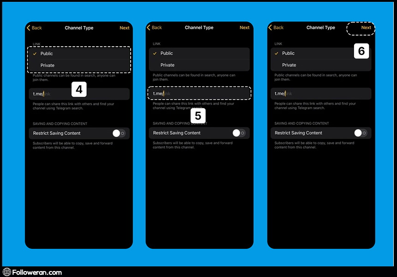Image resolution: width=397 pixels, height=277 pixels.
Task: Click the step 4 number badge
Action: pyautogui.click(x=79, y=89)
